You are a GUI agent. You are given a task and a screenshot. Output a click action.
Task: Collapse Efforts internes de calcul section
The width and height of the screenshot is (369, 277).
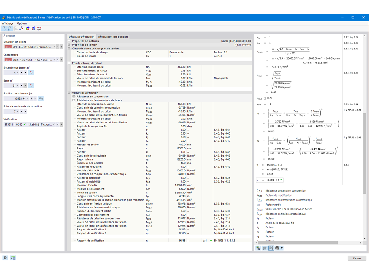tap(69, 63)
